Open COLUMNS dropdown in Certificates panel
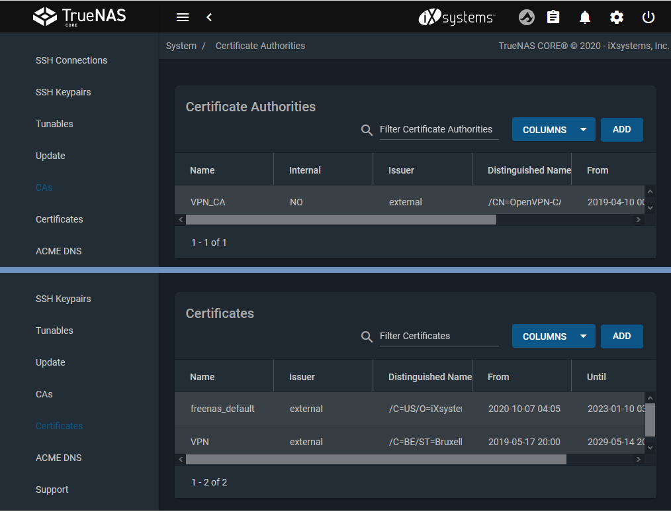Screen dimensions: 671x512 point(553,336)
